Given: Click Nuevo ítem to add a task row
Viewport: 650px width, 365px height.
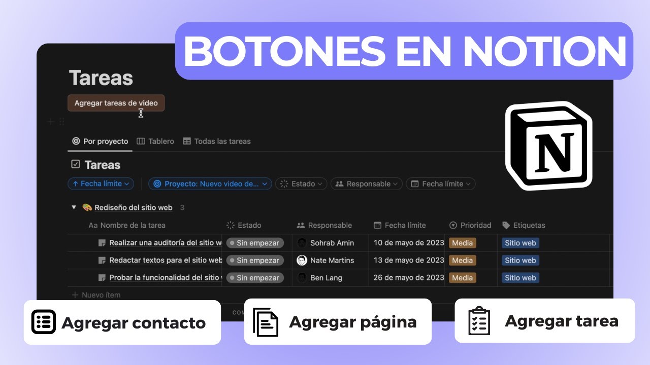Looking at the screenshot, I should click(96, 295).
